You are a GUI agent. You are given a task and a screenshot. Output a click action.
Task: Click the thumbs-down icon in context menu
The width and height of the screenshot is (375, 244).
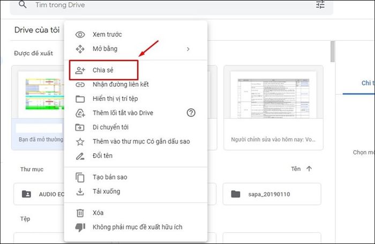coord(80,227)
